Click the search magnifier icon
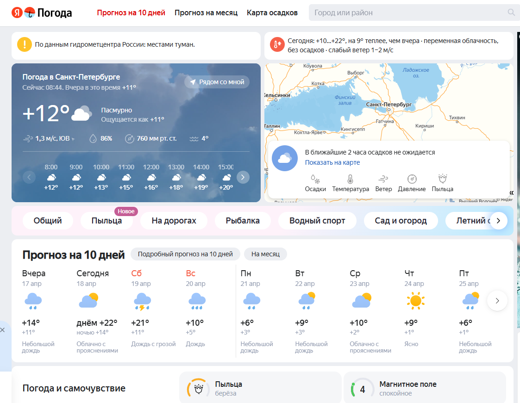 pyautogui.click(x=511, y=12)
